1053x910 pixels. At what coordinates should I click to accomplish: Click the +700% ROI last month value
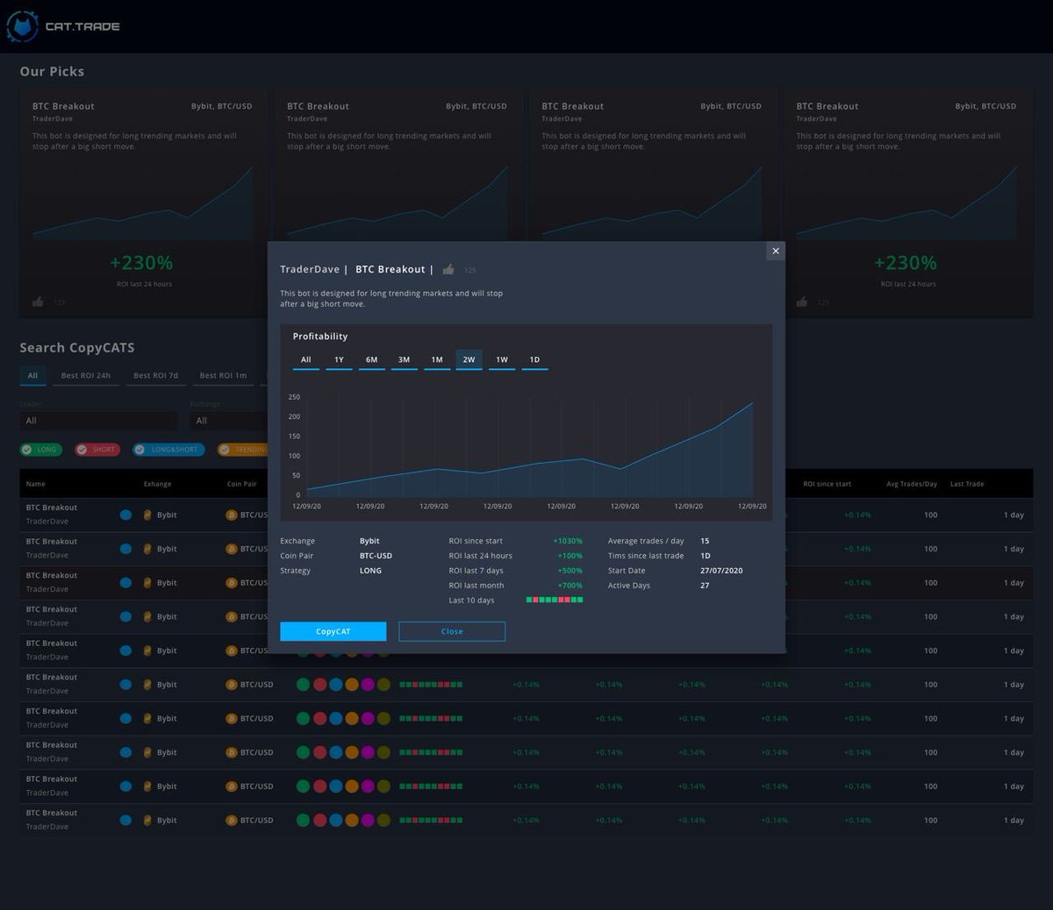(570, 586)
